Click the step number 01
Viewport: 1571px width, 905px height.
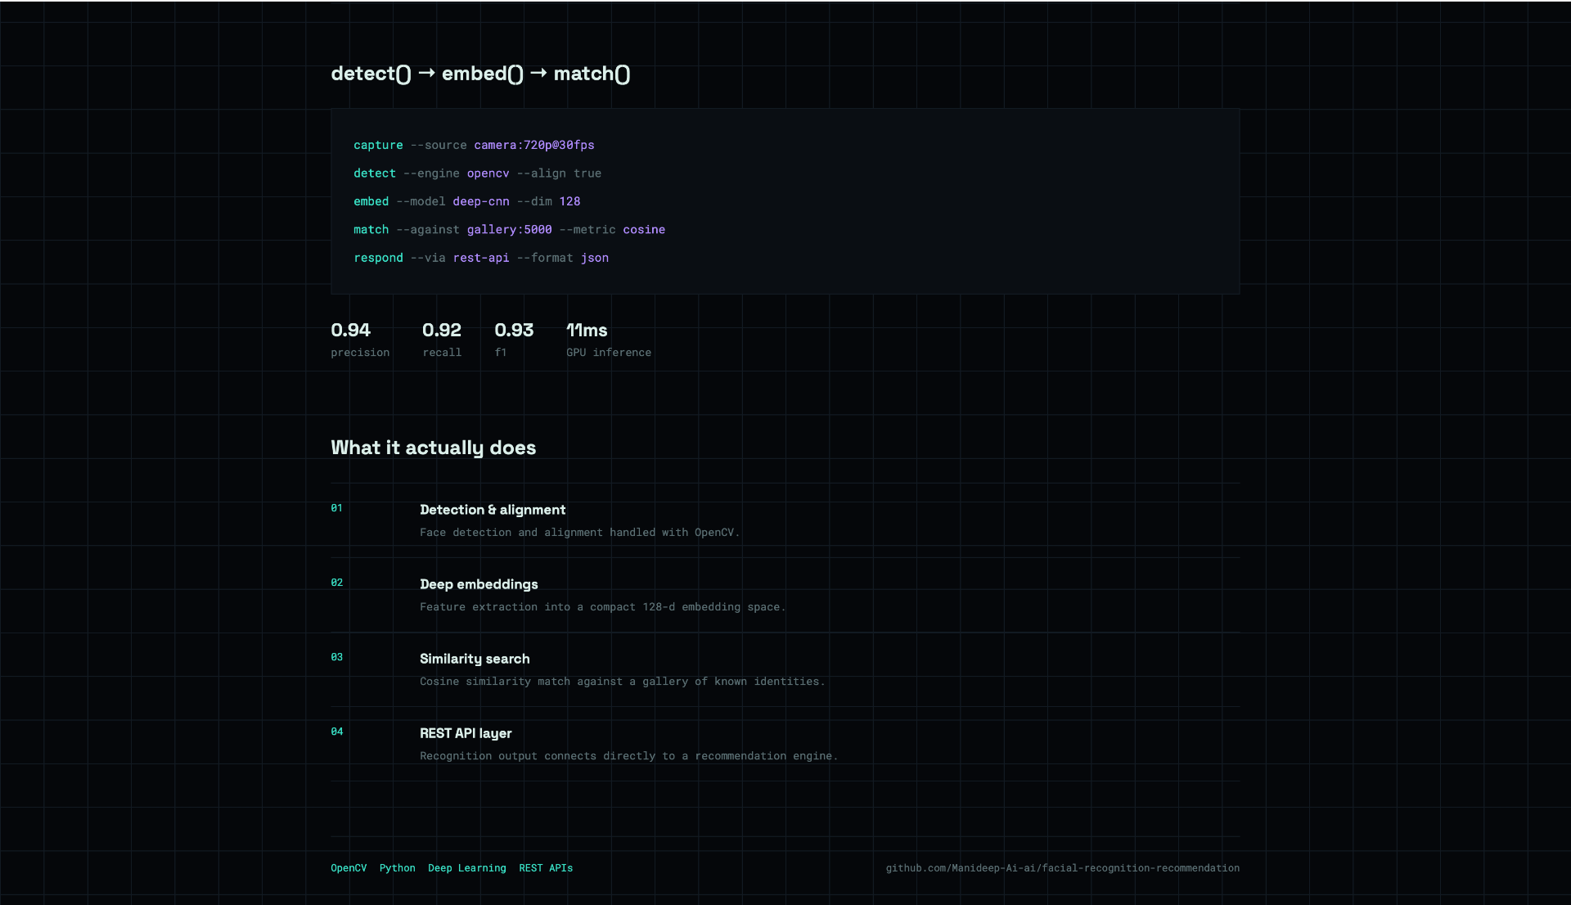point(336,508)
